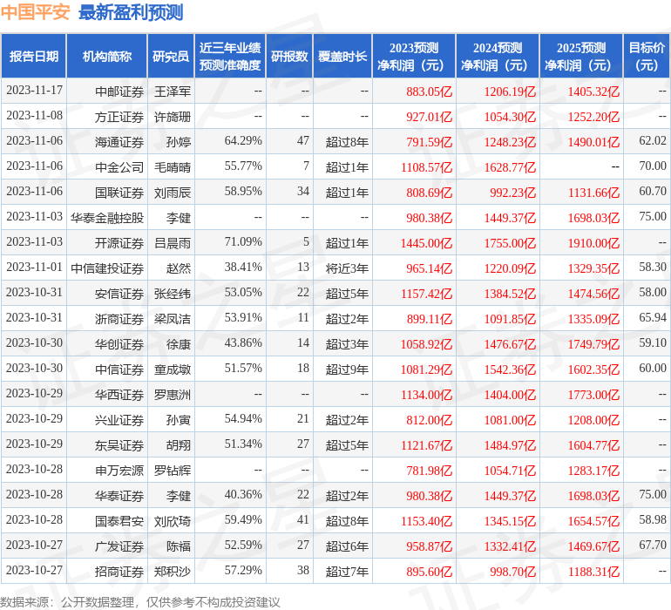Click researcher name 罗惠洲

coord(173,395)
